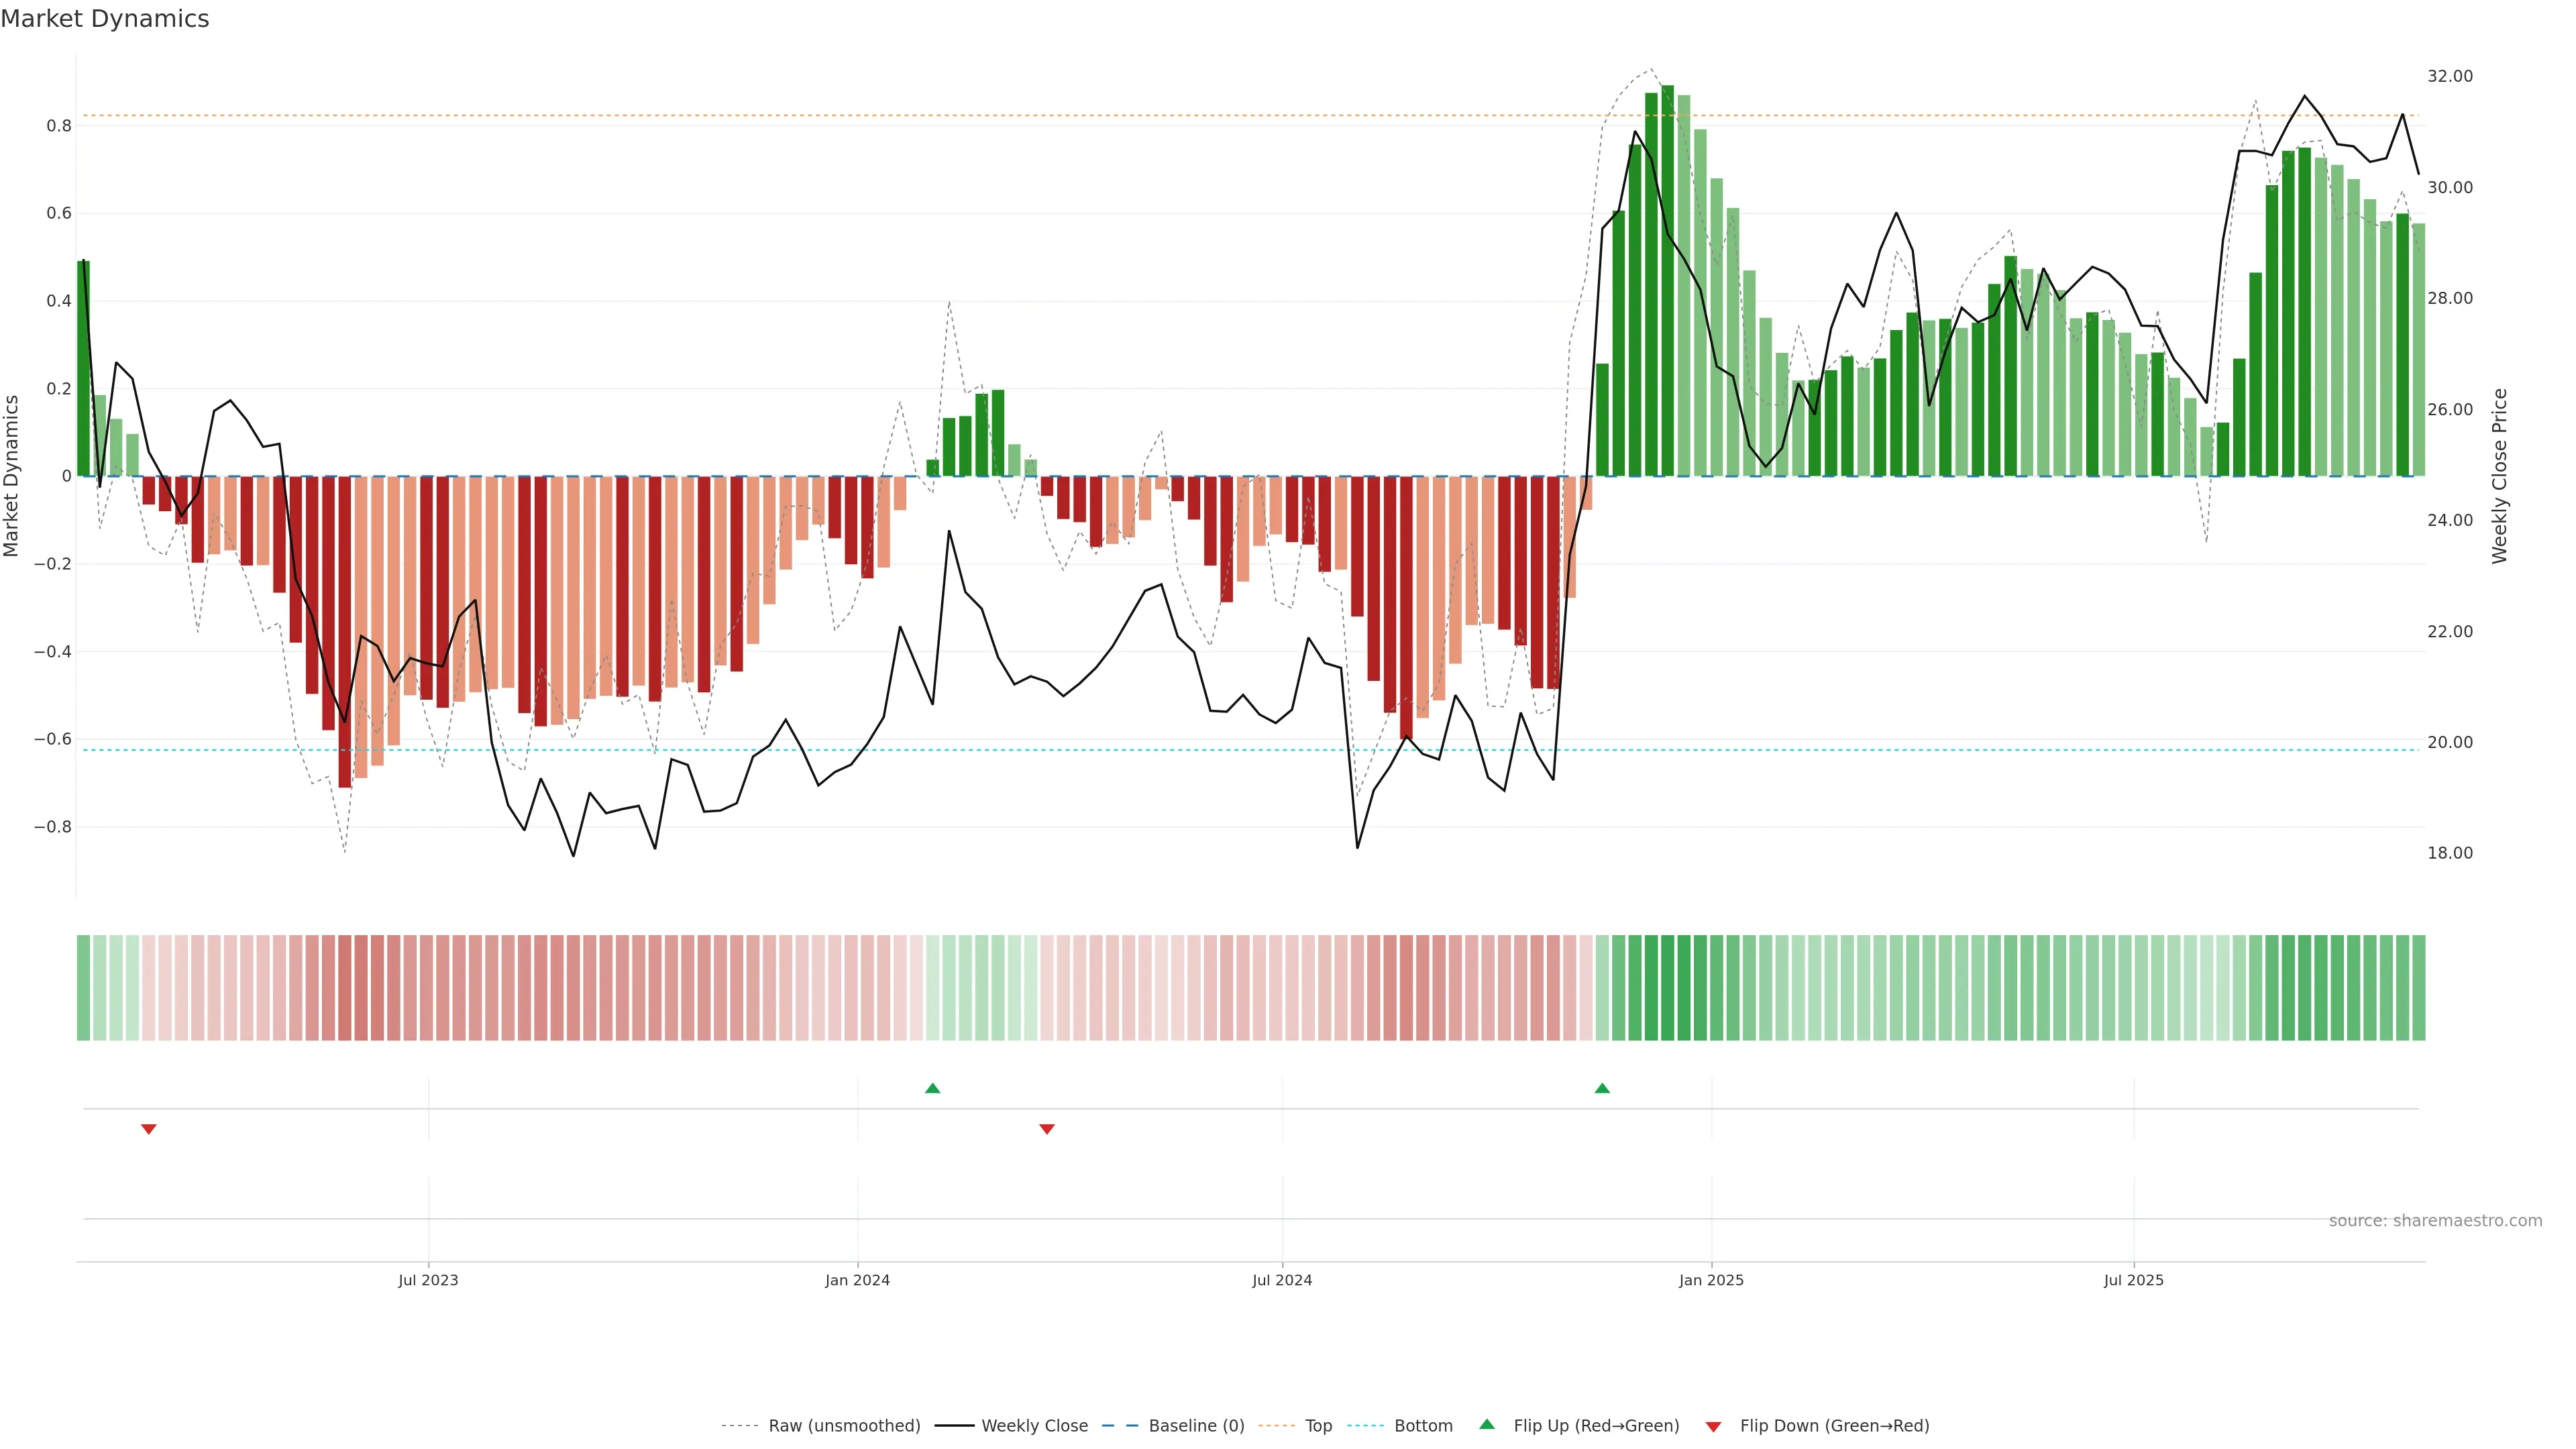2576x1449 pixels.
Task: Click the Weekly Close Price axis title
Action: tap(2499, 476)
